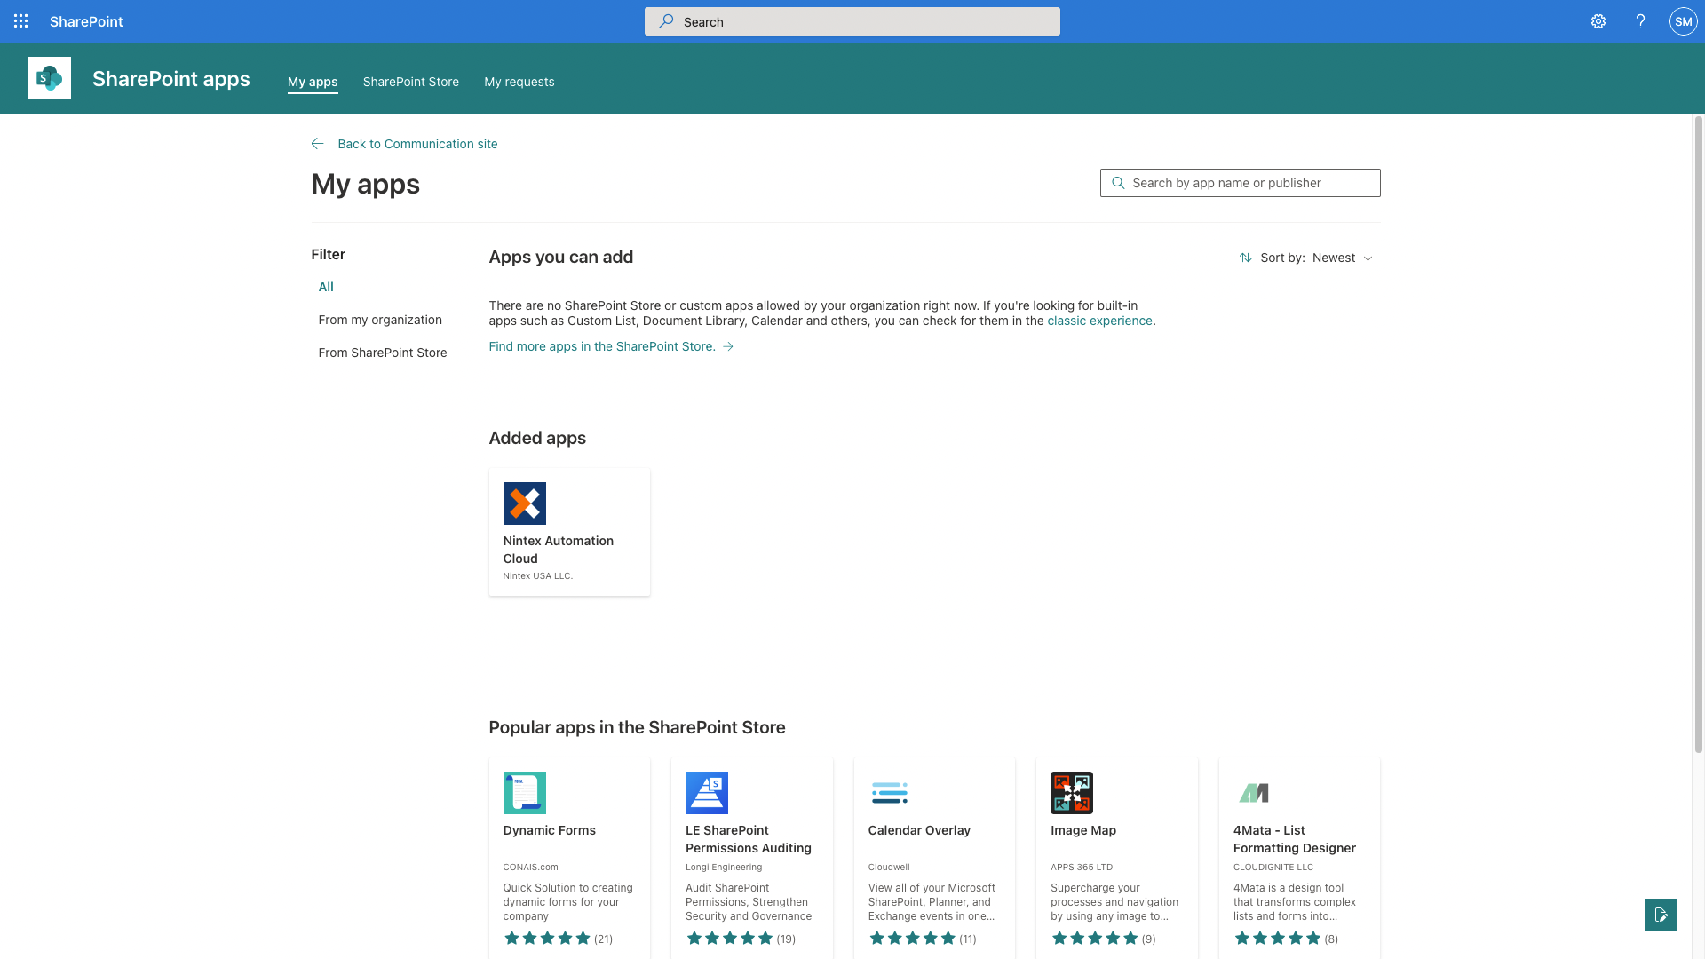Screen dimensions: 1705x959
Task: Open the Image Map app title
Action: point(1083,830)
